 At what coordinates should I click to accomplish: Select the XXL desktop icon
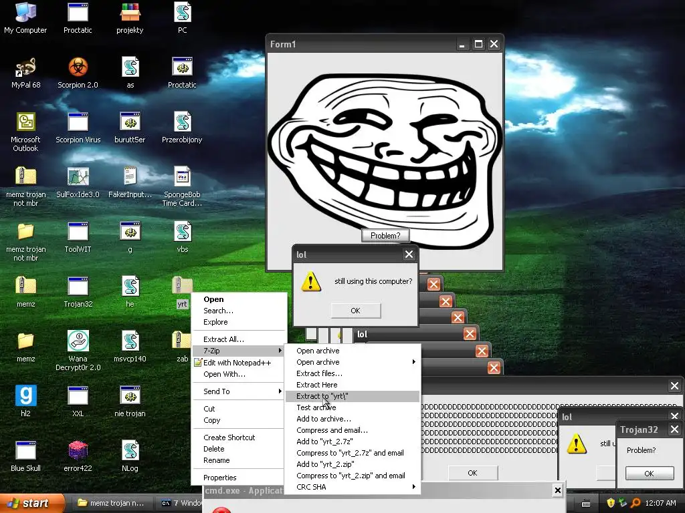point(78,401)
